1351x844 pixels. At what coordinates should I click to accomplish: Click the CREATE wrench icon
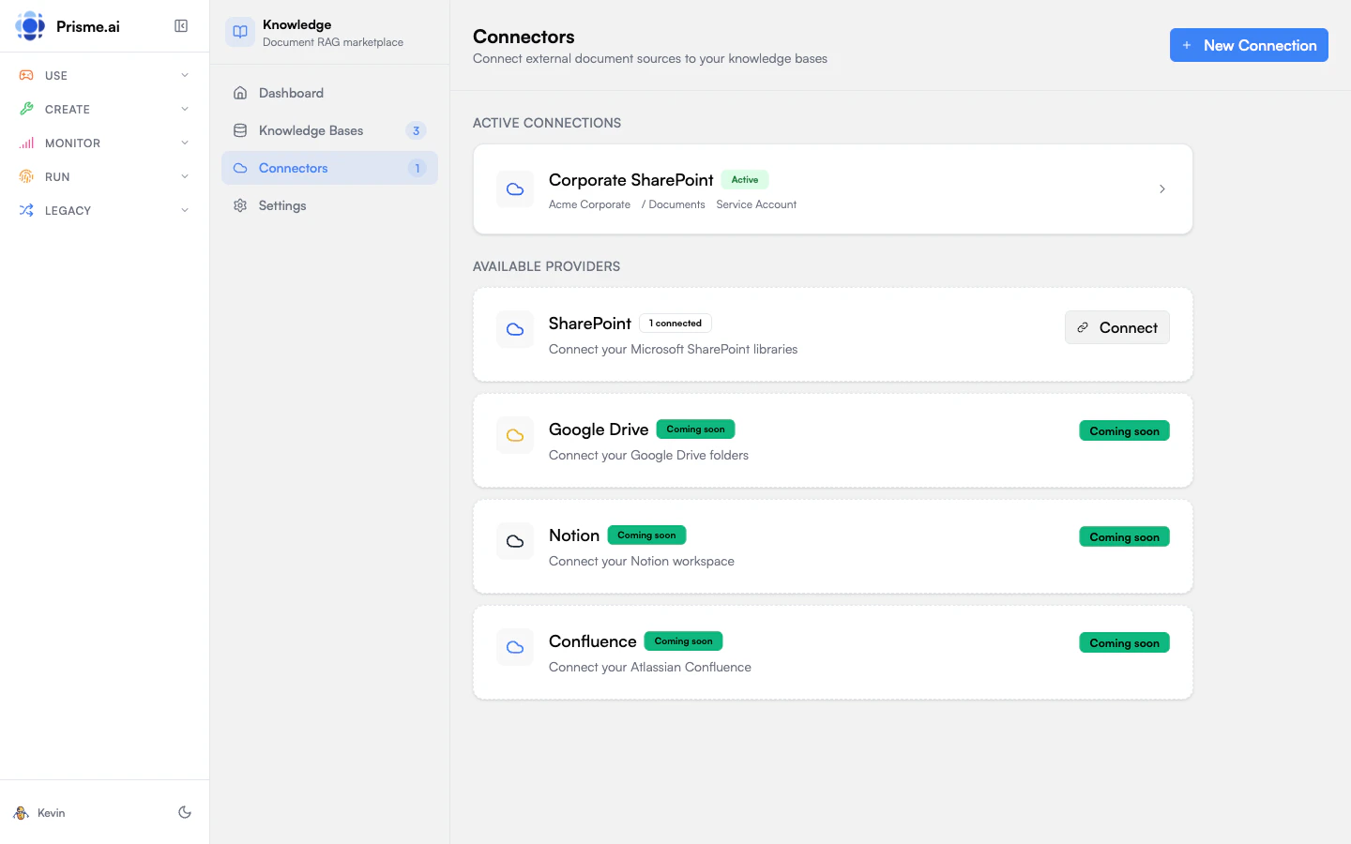pos(26,109)
